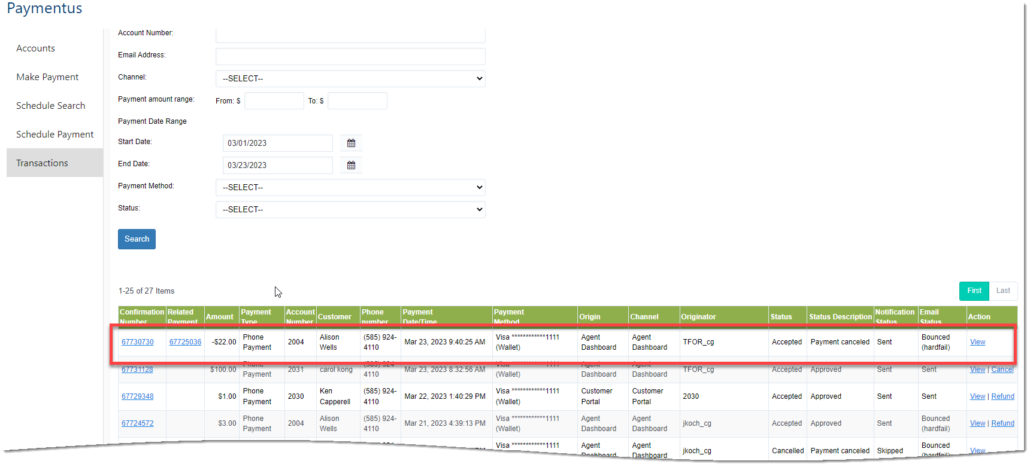1030x467 pixels.
Task: Click the 'Payment Date Range' label
Action: [152, 121]
